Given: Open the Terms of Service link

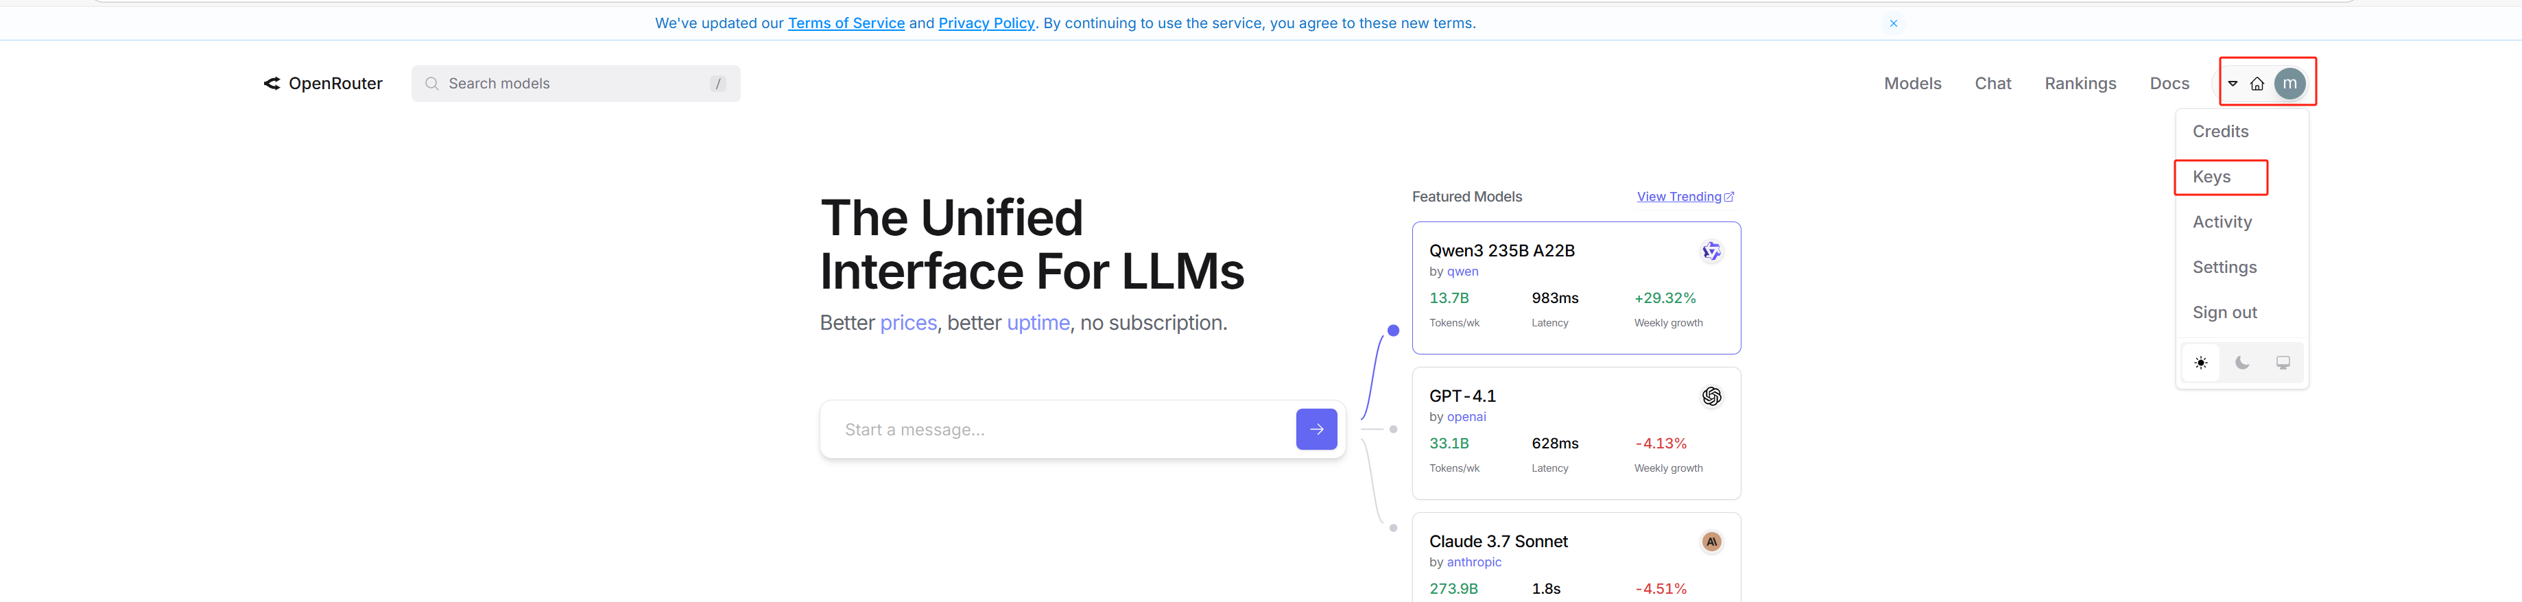Looking at the screenshot, I should [846, 23].
